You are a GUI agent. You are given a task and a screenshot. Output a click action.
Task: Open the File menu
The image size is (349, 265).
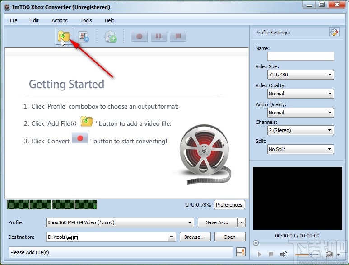click(x=14, y=20)
